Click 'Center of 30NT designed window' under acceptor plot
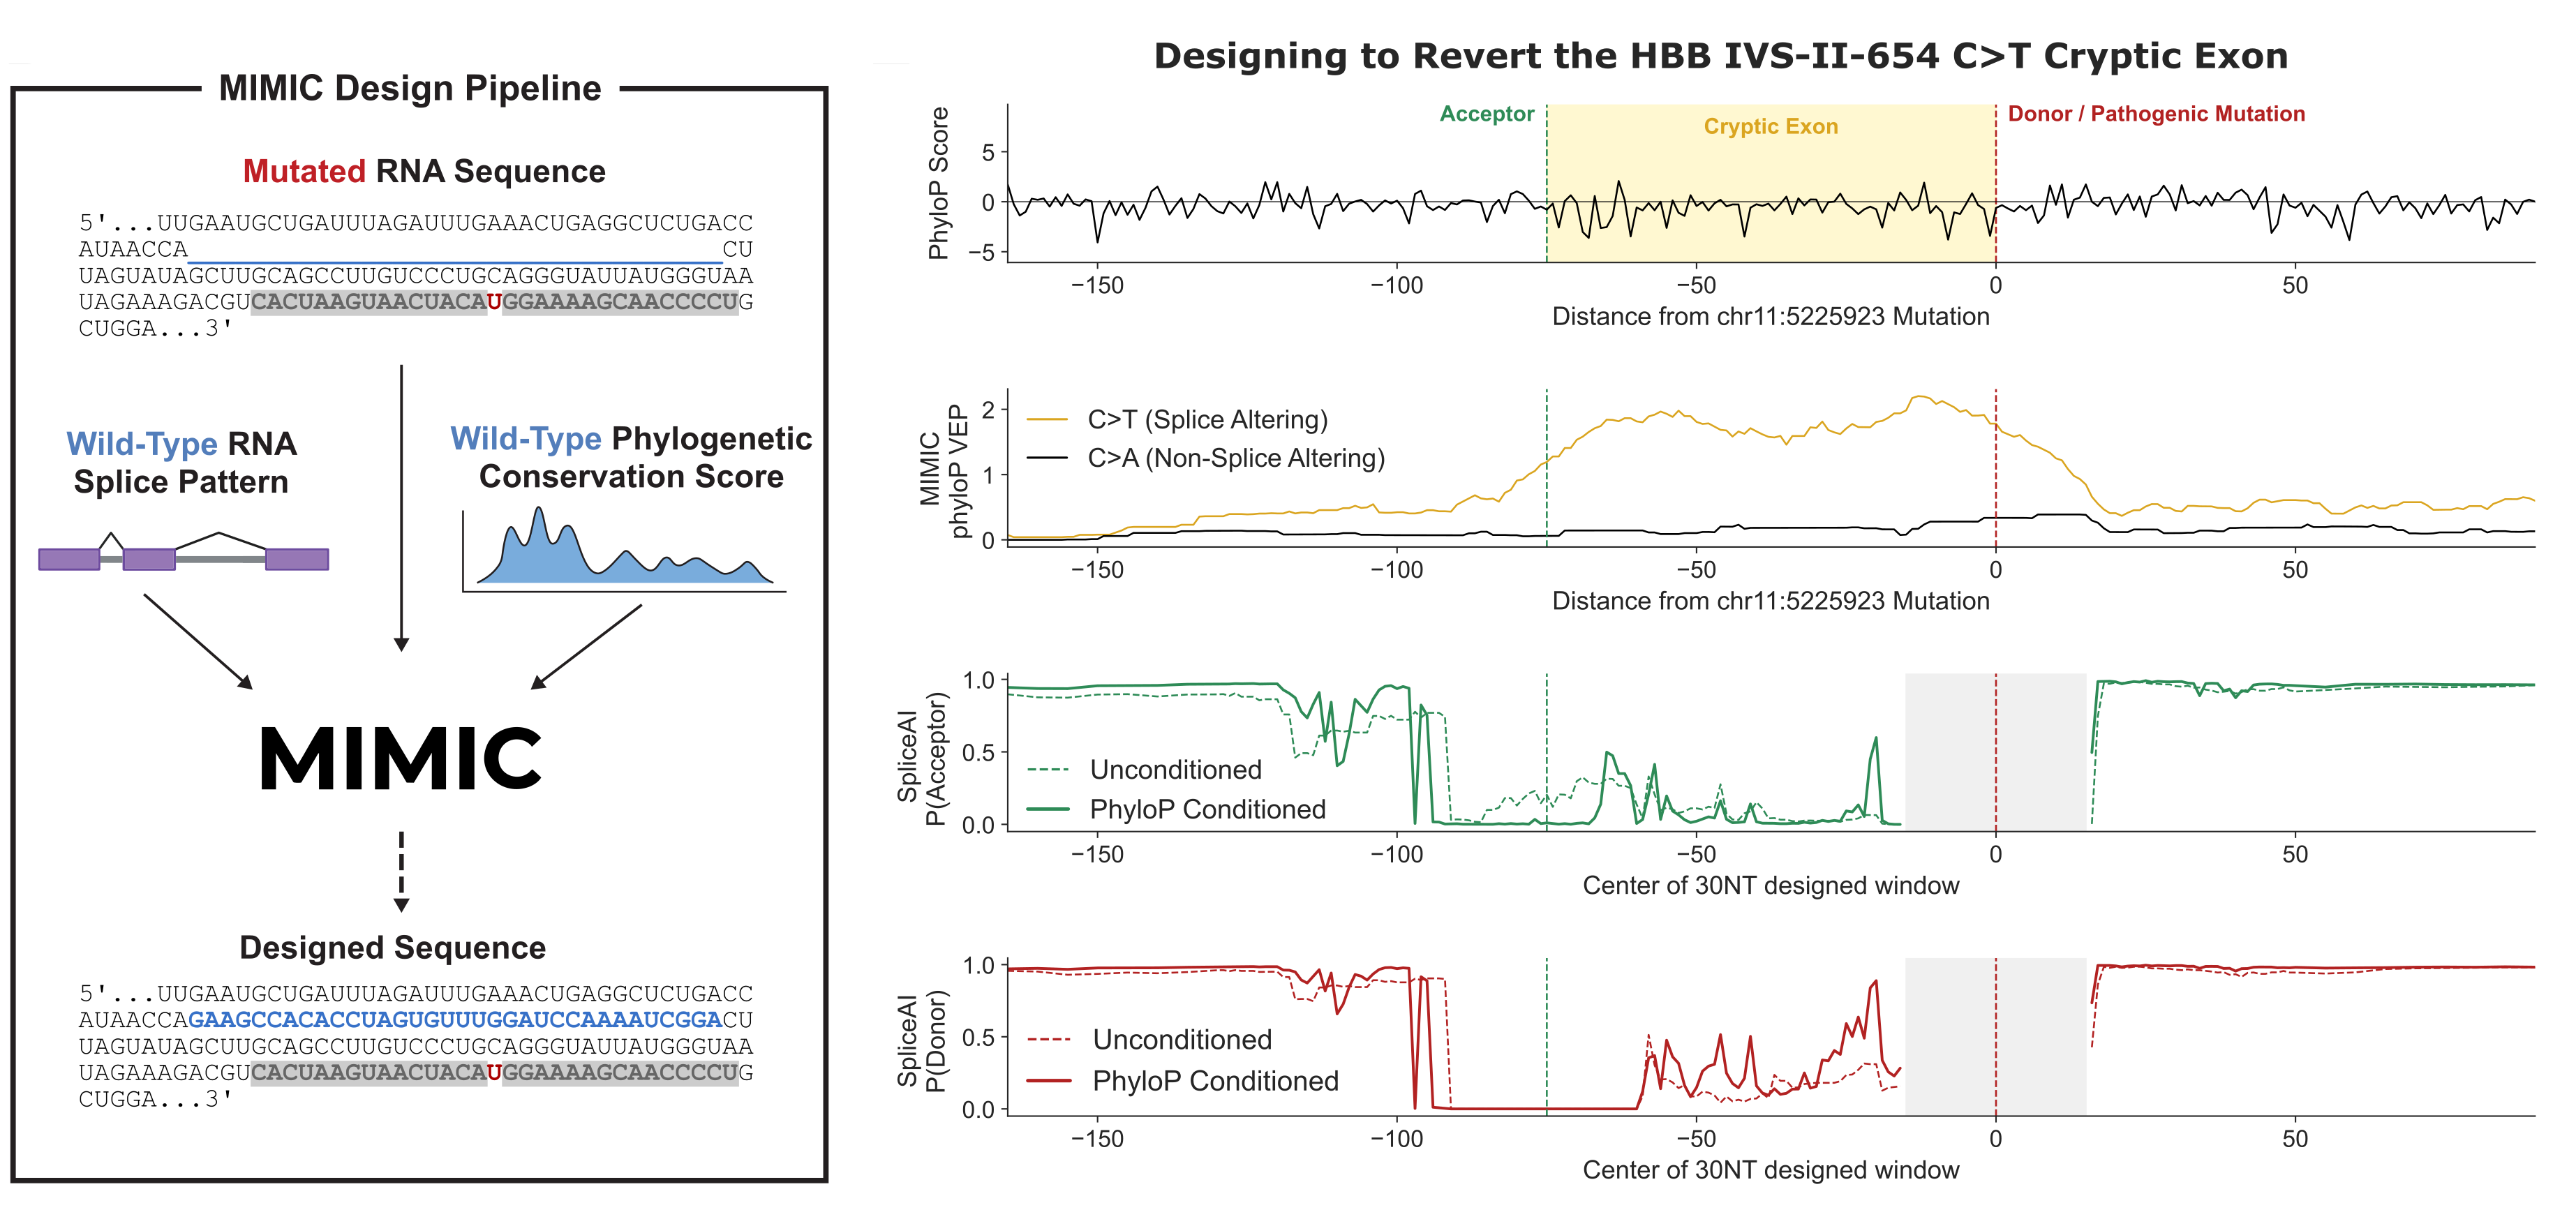This screenshot has width=2576, height=1226. [1770, 886]
